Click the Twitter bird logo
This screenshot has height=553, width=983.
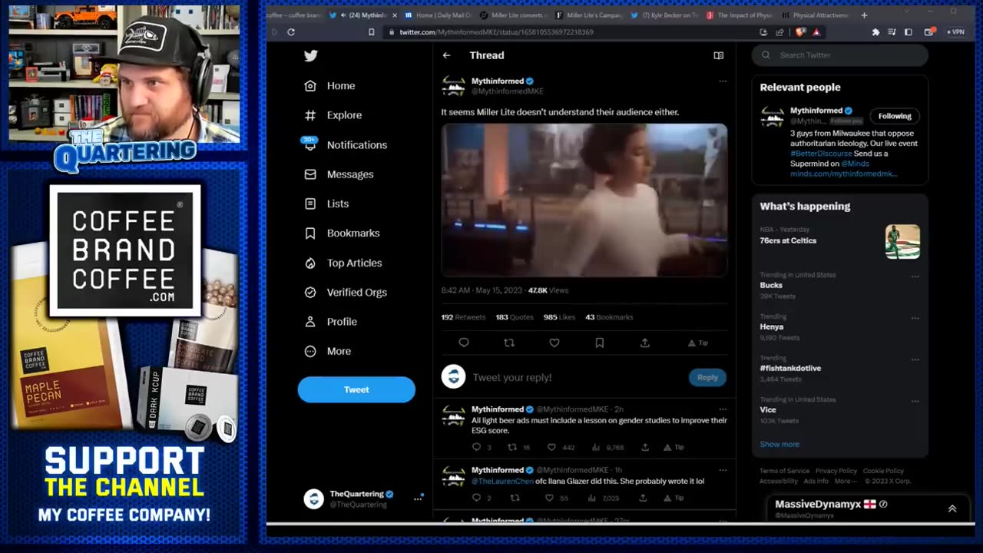click(x=310, y=55)
